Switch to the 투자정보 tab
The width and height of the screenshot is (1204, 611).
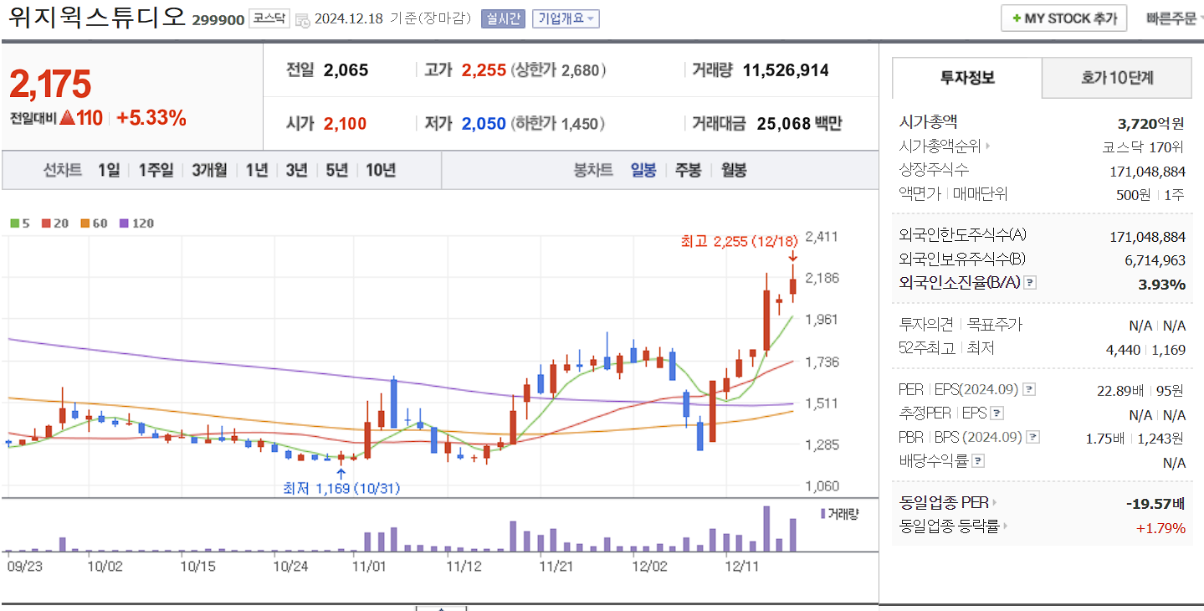point(967,78)
